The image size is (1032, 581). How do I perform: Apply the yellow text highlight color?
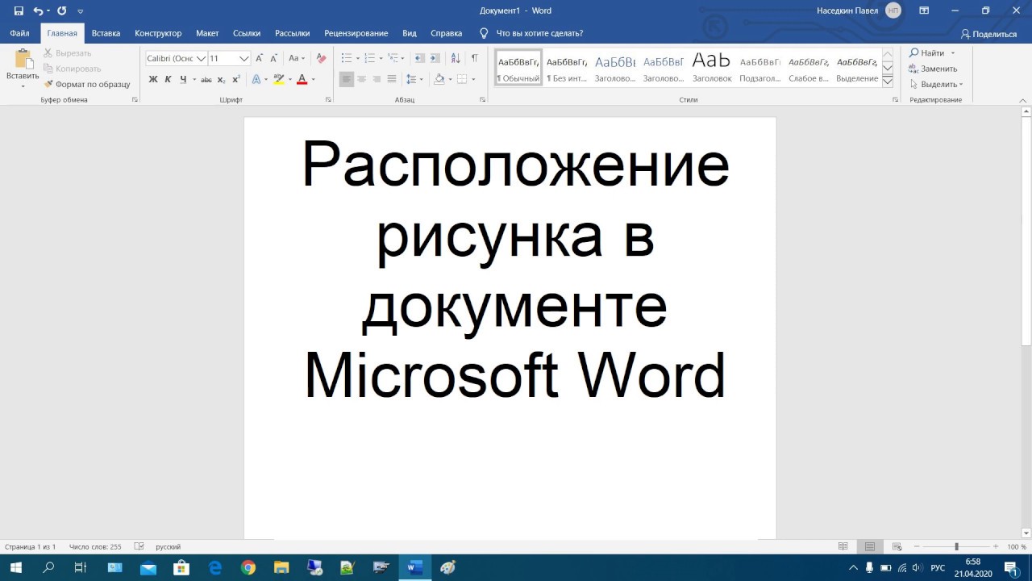point(279,79)
